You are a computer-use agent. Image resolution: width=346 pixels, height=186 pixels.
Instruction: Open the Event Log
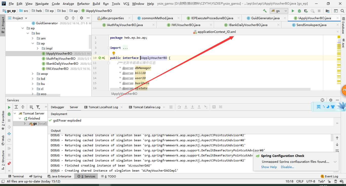tap(329, 176)
